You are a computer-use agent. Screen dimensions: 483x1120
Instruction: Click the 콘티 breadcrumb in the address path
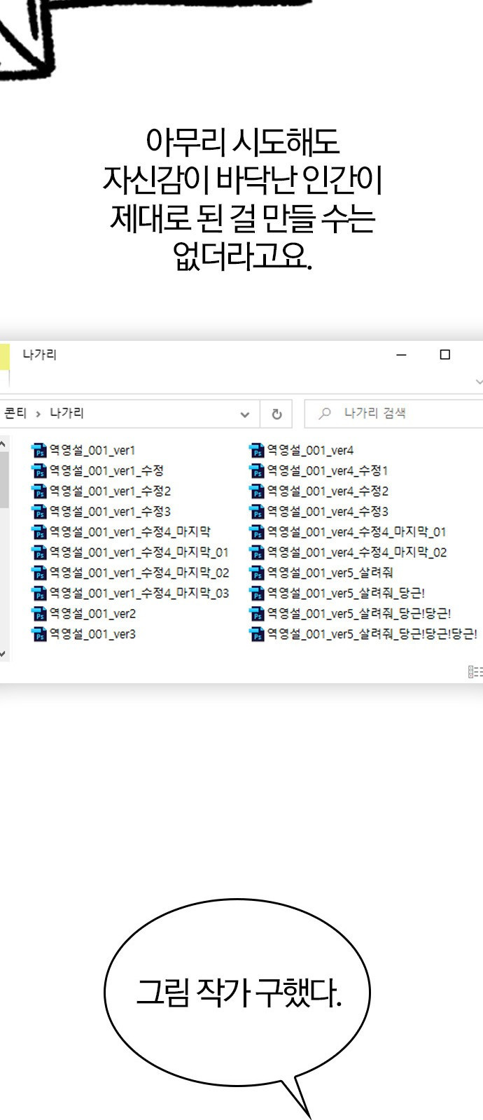[15, 413]
